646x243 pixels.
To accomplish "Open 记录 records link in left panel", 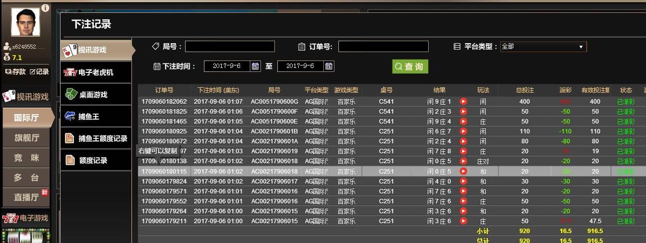I will click(39, 71).
